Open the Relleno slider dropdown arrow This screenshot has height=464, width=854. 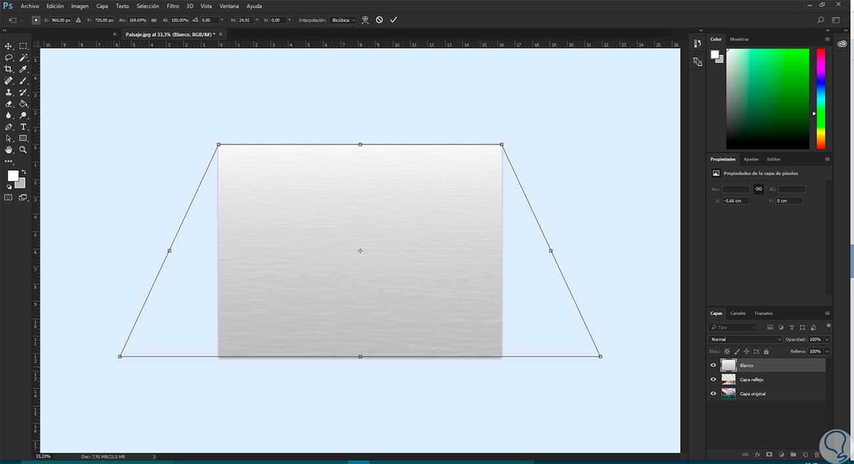click(x=826, y=351)
